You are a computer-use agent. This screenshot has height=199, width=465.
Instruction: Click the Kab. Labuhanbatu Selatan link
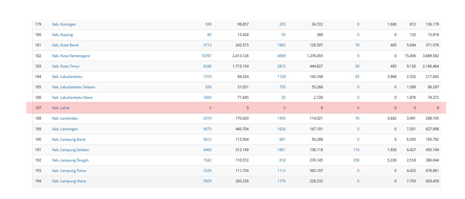(x=74, y=87)
